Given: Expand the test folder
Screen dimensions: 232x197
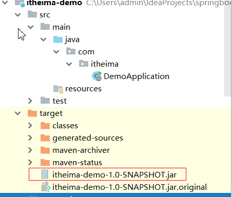Looking at the screenshot, I should pos(30,101).
